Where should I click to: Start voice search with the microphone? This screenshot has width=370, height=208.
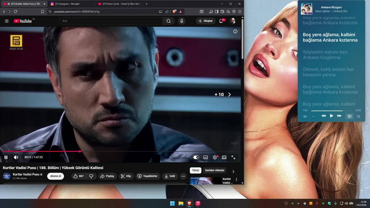click(182, 21)
